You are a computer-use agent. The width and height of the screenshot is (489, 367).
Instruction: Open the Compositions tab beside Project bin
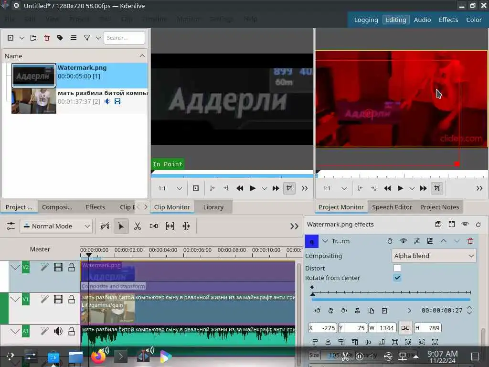coord(57,207)
